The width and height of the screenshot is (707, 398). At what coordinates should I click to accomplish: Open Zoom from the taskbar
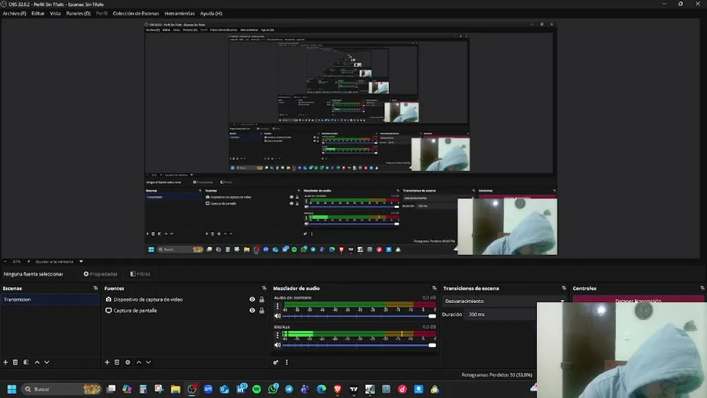click(208, 389)
